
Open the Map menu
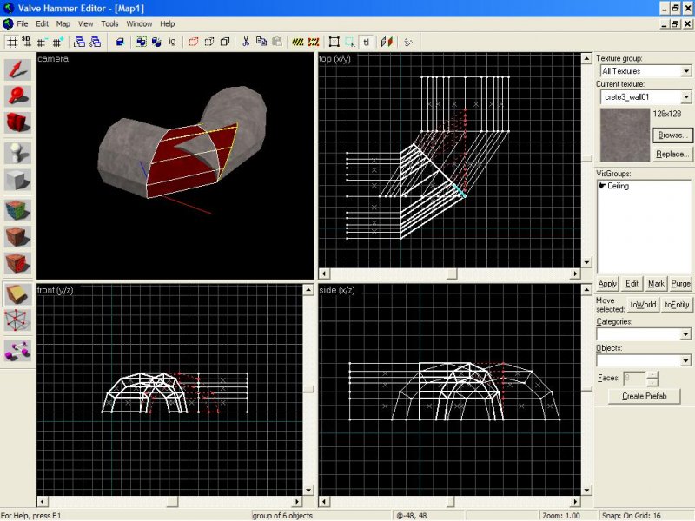[x=63, y=23]
